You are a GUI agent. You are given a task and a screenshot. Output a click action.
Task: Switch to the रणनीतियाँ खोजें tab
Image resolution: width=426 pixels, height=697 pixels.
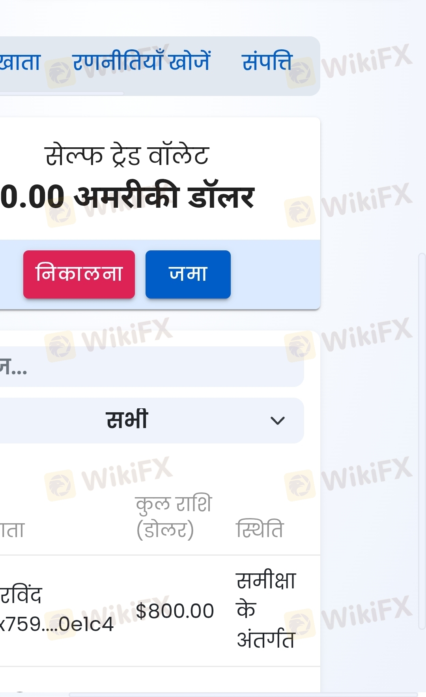coord(142,61)
